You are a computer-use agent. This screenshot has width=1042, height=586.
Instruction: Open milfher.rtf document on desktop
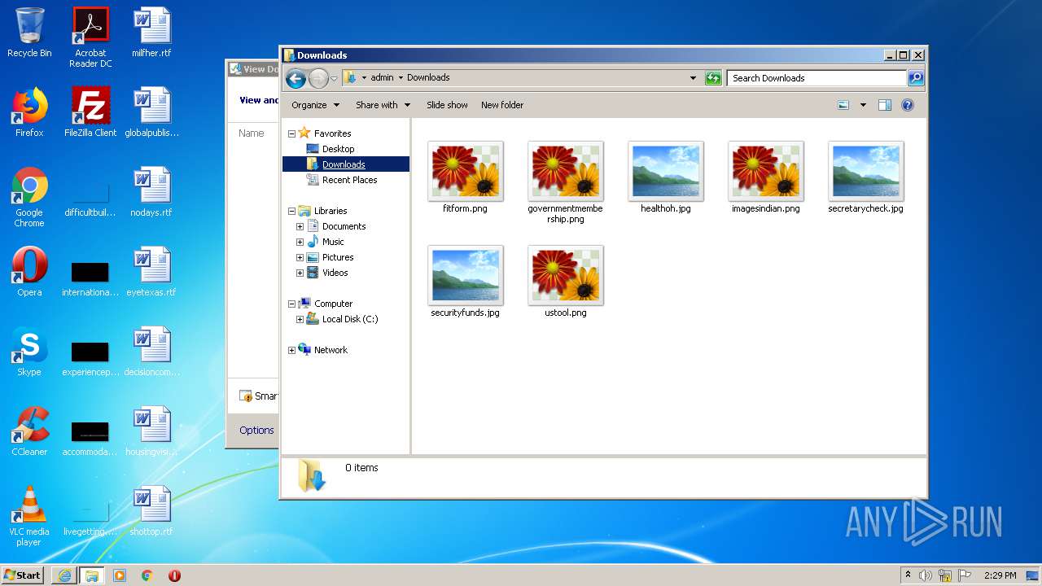[151, 33]
